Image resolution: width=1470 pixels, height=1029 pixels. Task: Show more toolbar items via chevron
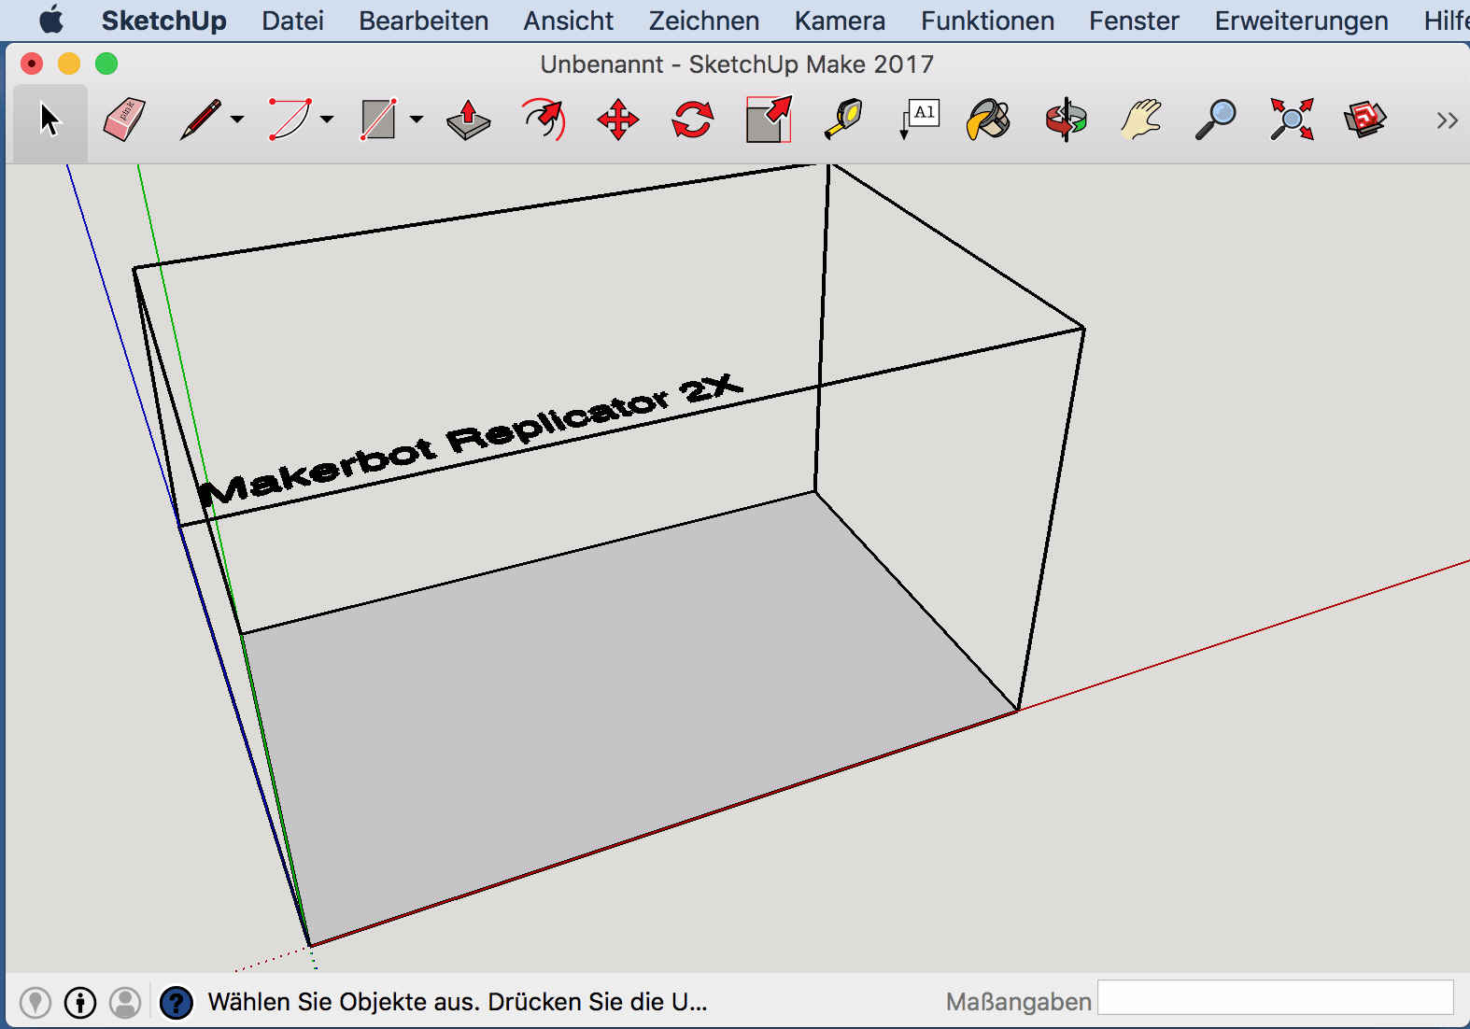coord(1447,120)
